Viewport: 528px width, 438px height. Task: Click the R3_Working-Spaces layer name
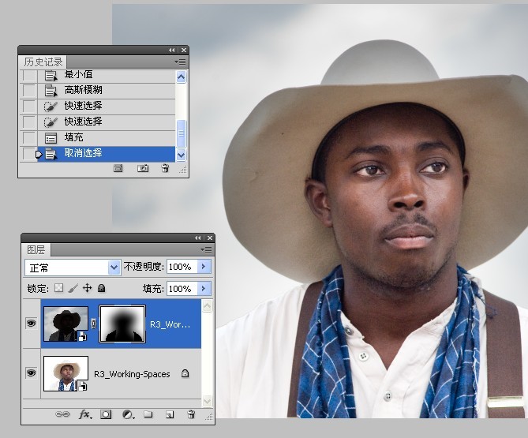click(132, 374)
